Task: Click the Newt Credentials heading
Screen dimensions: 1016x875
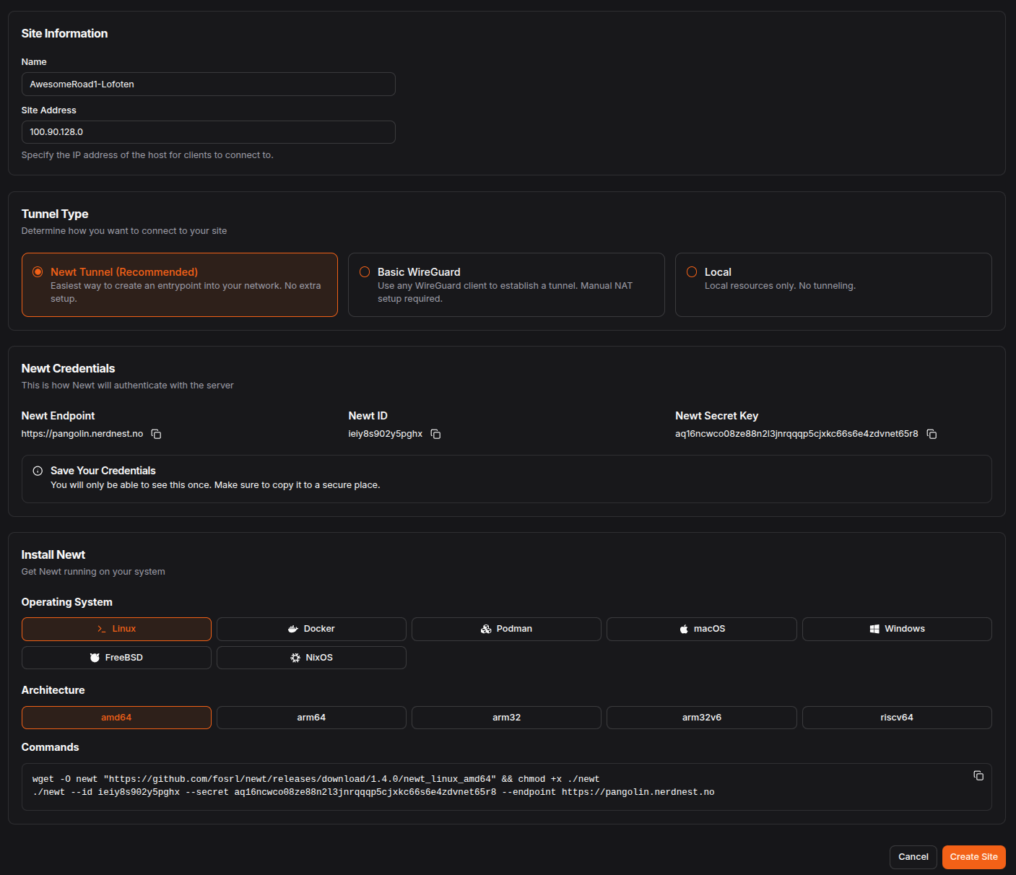Action: pyautogui.click(x=69, y=368)
